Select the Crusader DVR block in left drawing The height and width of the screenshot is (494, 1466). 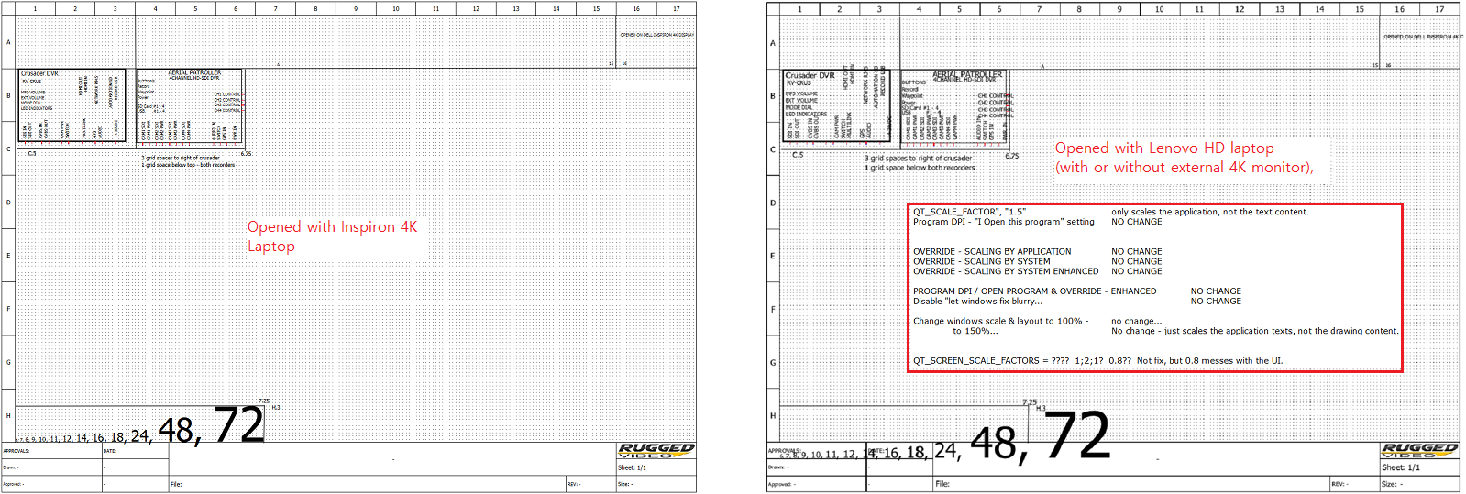point(72,105)
